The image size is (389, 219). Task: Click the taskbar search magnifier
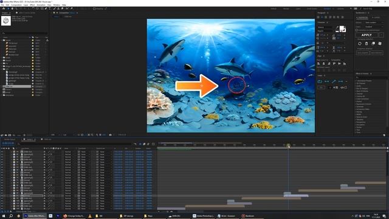11,216
